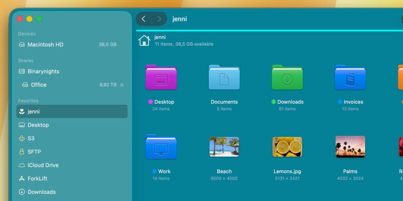Click the Favorites section header
Image resolution: width=403 pixels, height=201 pixels.
[x=28, y=100]
